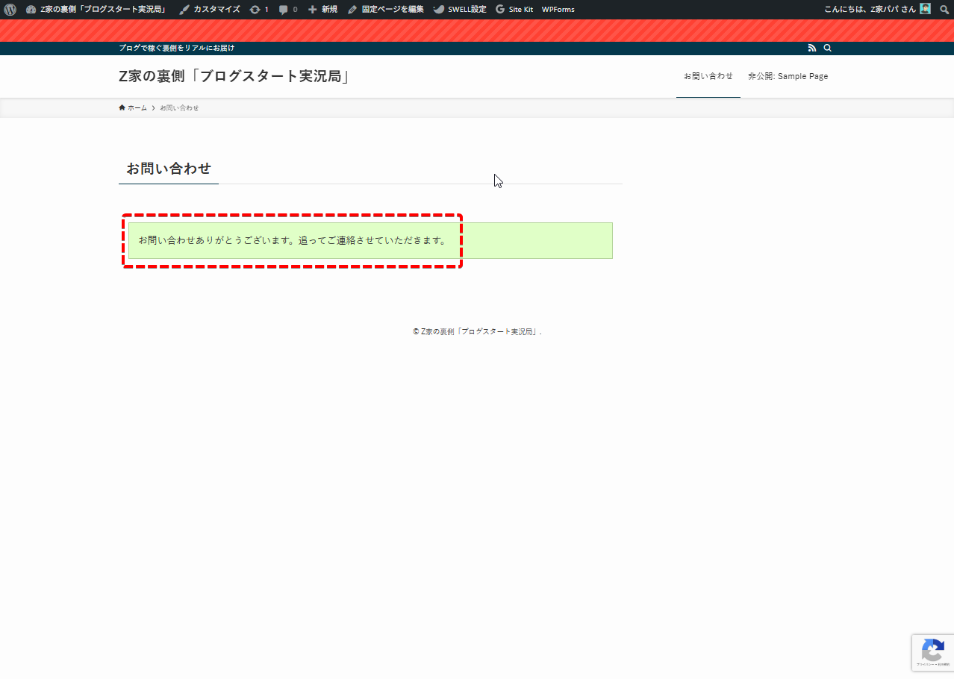Open the WPForms admin menu

558,10
